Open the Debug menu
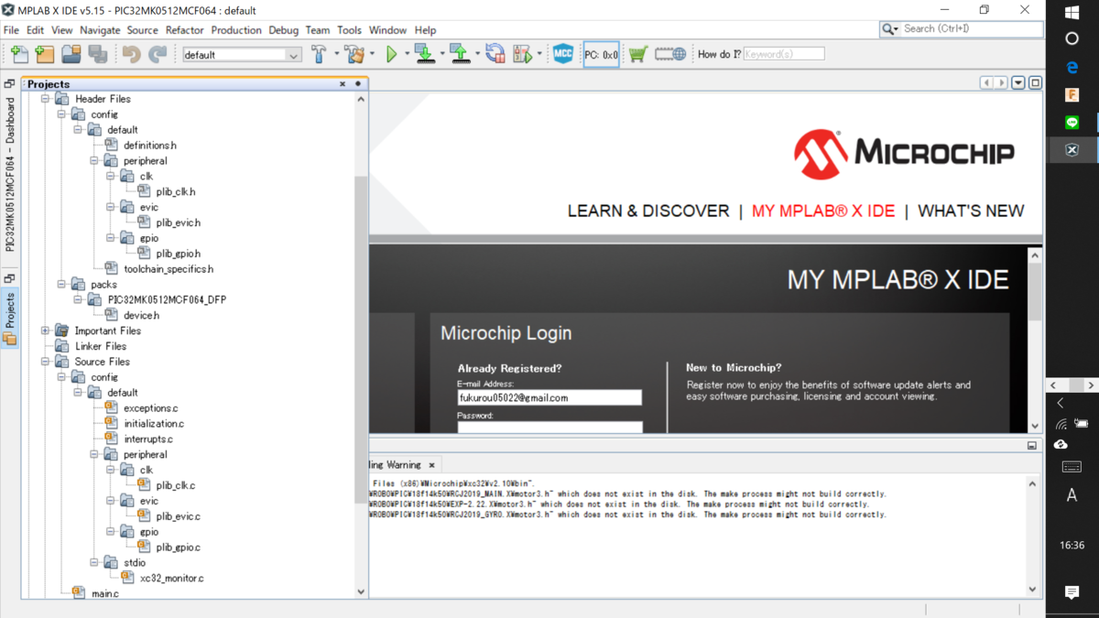The height and width of the screenshot is (618, 1099). (x=284, y=30)
